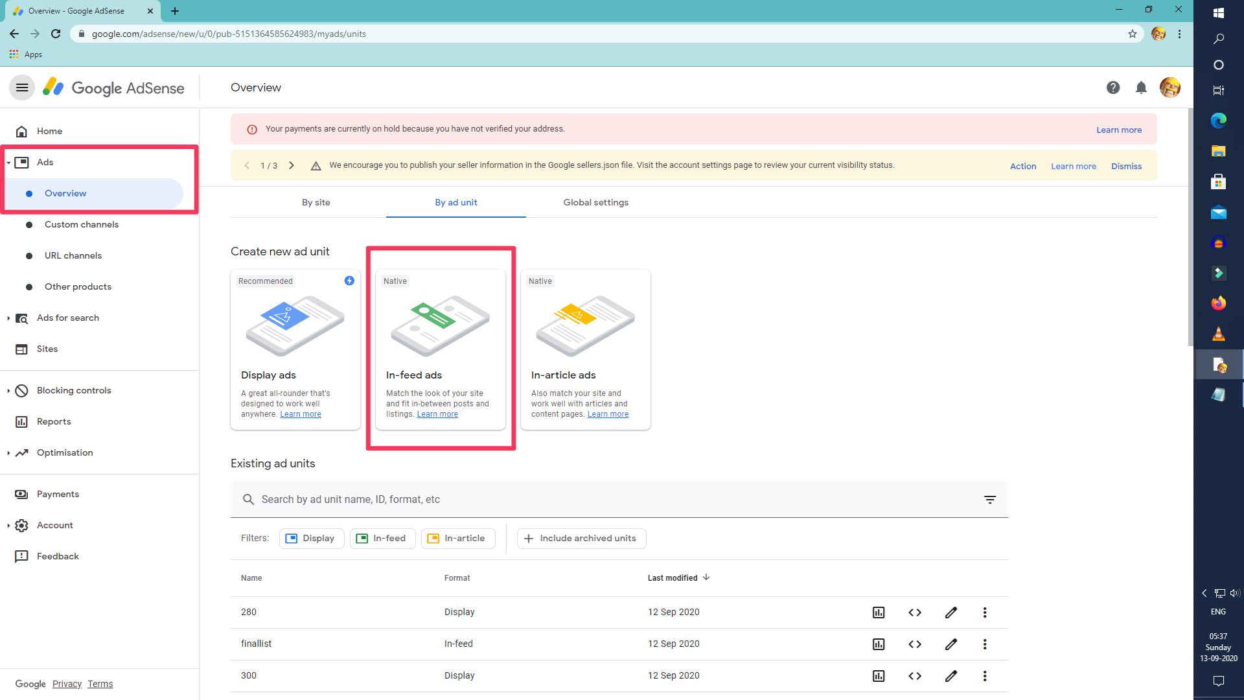The height and width of the screenshot is (700, 1244).
Task: Go to next notification with arrow
Action: (x=292, y=165)
